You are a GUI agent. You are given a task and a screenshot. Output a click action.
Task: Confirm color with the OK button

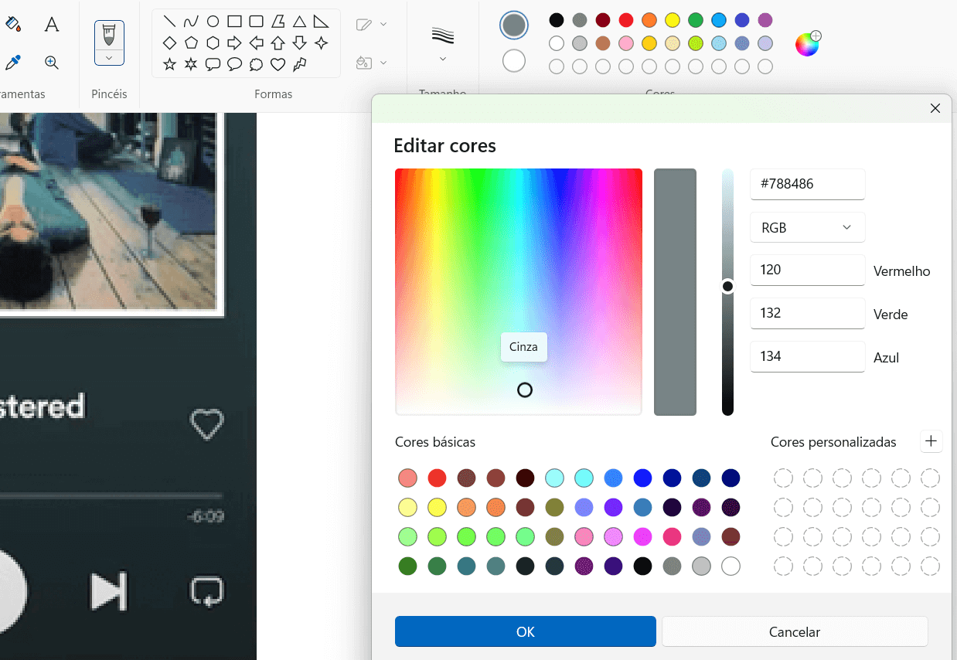click(x=525, y=631)
